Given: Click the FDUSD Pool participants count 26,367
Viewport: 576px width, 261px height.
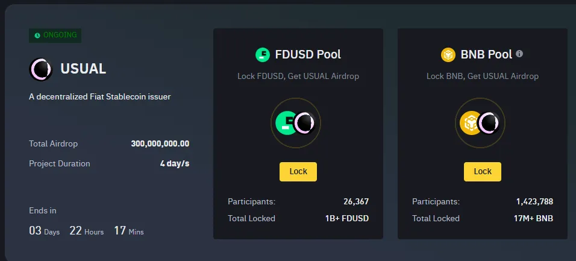Looking at the screenshot, I should (355, 201).
